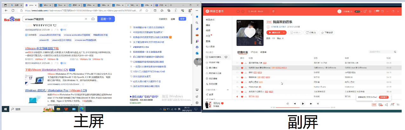Download song in row 03
The height and width of the screenshot is (130, 405).
(x=246, y=72)
